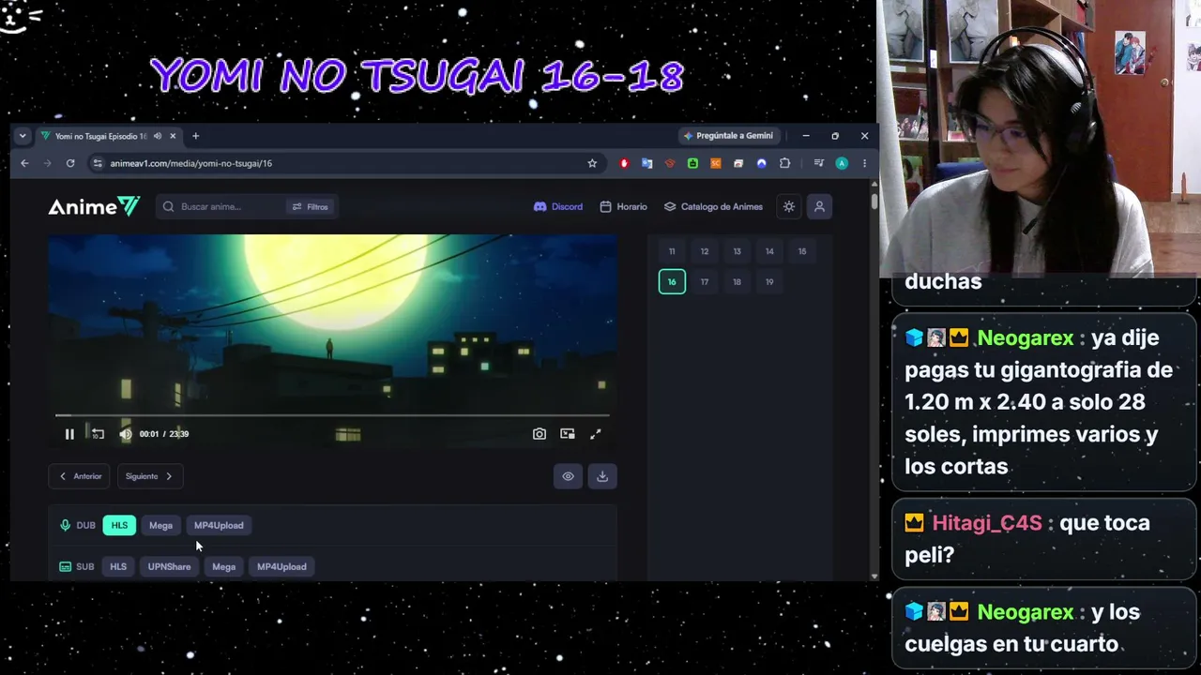Click the AnimeAV1 logo to go home
The height and width of the screenshot is (675, 1201).
coord(94,206)
